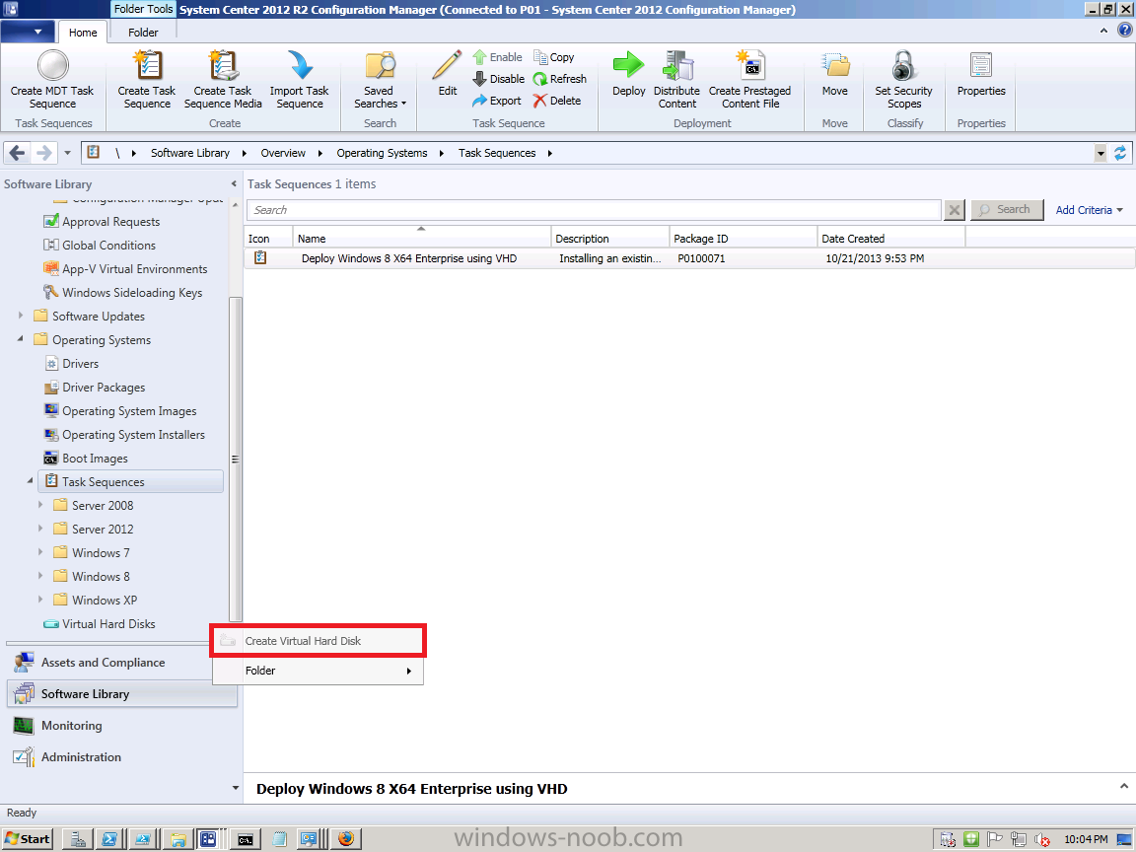The height and width of the screenshot is (852, 1136).
Task: Click the Search button
Action: coord(1006,210)
